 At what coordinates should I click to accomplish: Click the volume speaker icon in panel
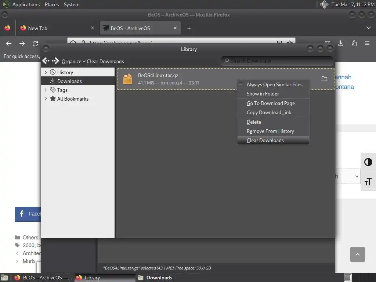324,4
